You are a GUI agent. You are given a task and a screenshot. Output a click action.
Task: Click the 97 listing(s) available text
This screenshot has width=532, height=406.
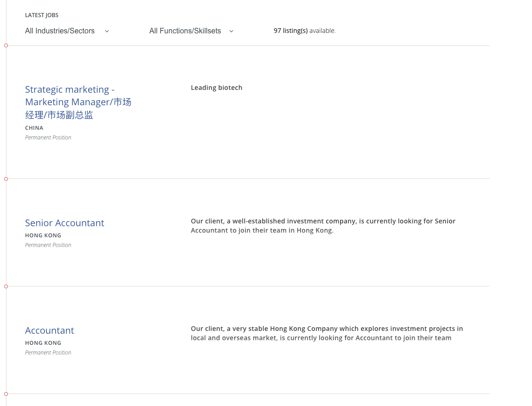[x=304, y=31]
